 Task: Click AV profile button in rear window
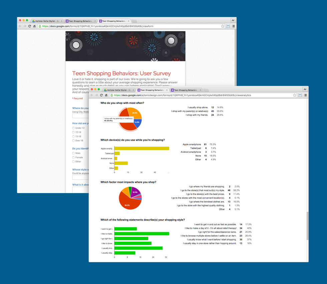coord(233,20)
